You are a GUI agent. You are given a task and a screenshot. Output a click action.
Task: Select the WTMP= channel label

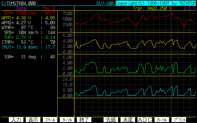tap(8, 28)
